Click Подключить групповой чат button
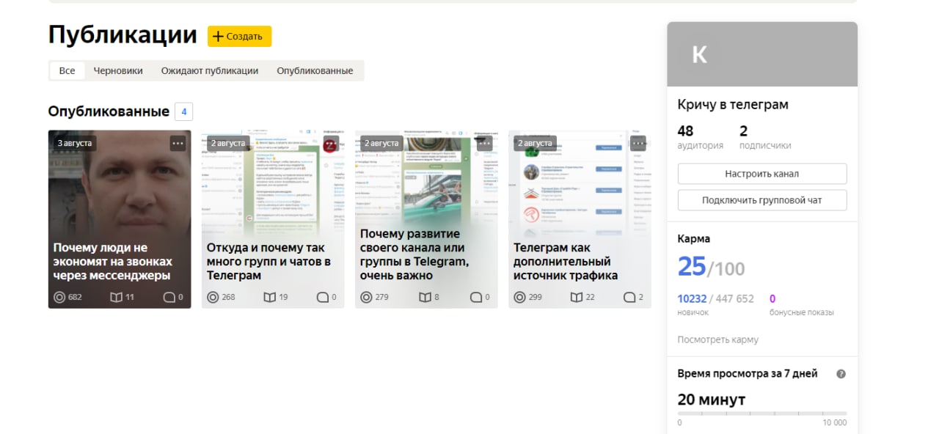 (x=762, y=200)
